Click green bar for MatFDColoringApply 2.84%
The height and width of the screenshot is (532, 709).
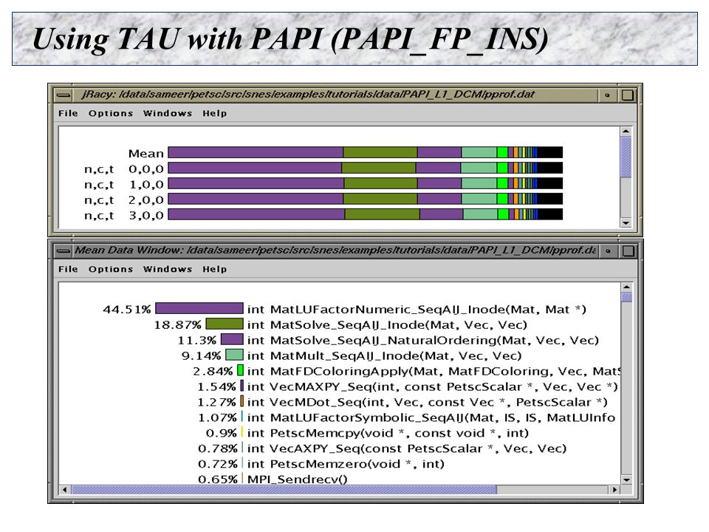click(x=241, y=370)
